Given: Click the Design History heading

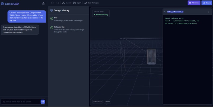Looking at the screenshot, I should point(62,11).
